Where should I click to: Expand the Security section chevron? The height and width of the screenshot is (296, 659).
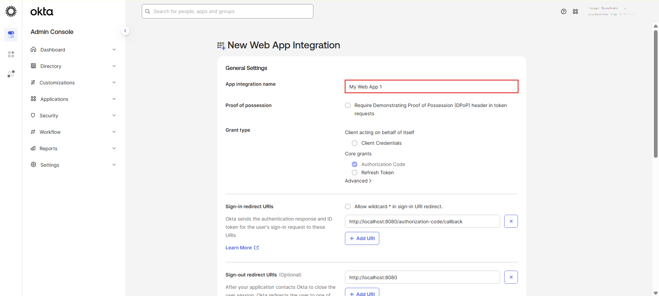[x=114, y=116]
